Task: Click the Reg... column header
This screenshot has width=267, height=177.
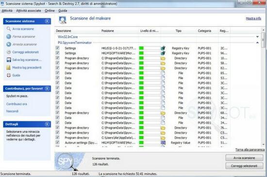Action: coord(224,31)
